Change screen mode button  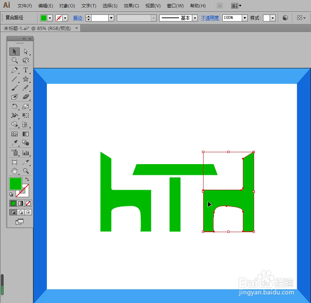[20, 222]
